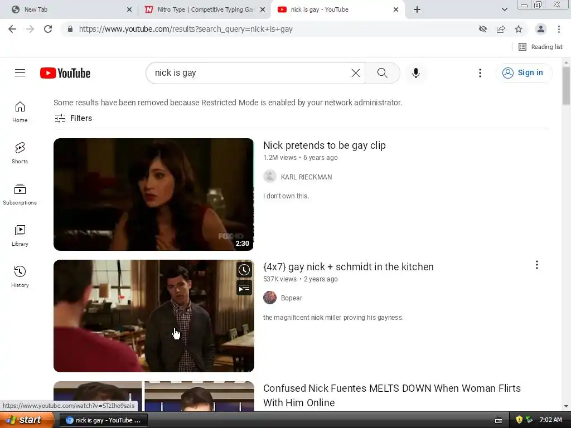Click the Sign in button

click(524, 73)
